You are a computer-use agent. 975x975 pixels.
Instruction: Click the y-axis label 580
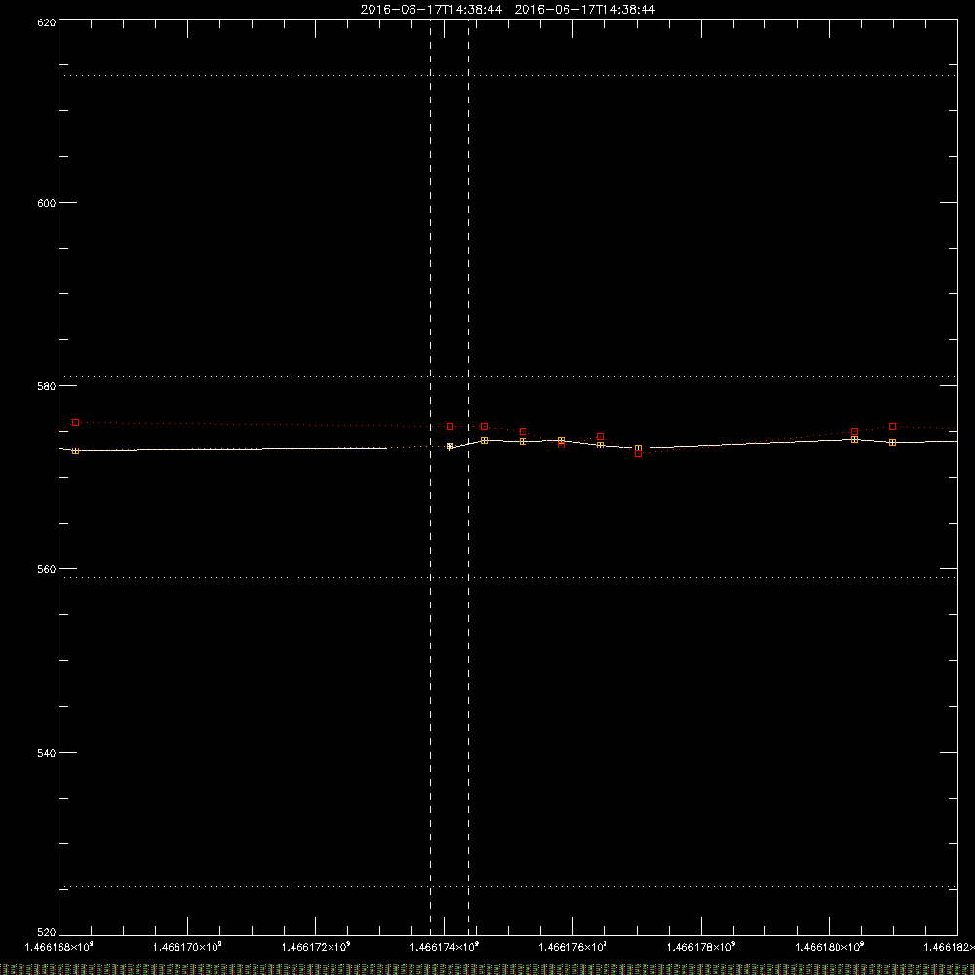pyautogui.click(x=47, y=386)
